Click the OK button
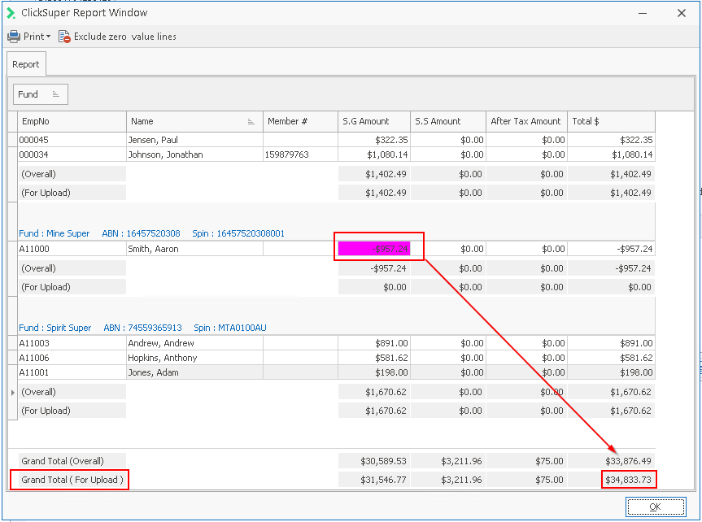Viewport: 702px width, 522px height. pyautogui.click(x=655, y=507)
